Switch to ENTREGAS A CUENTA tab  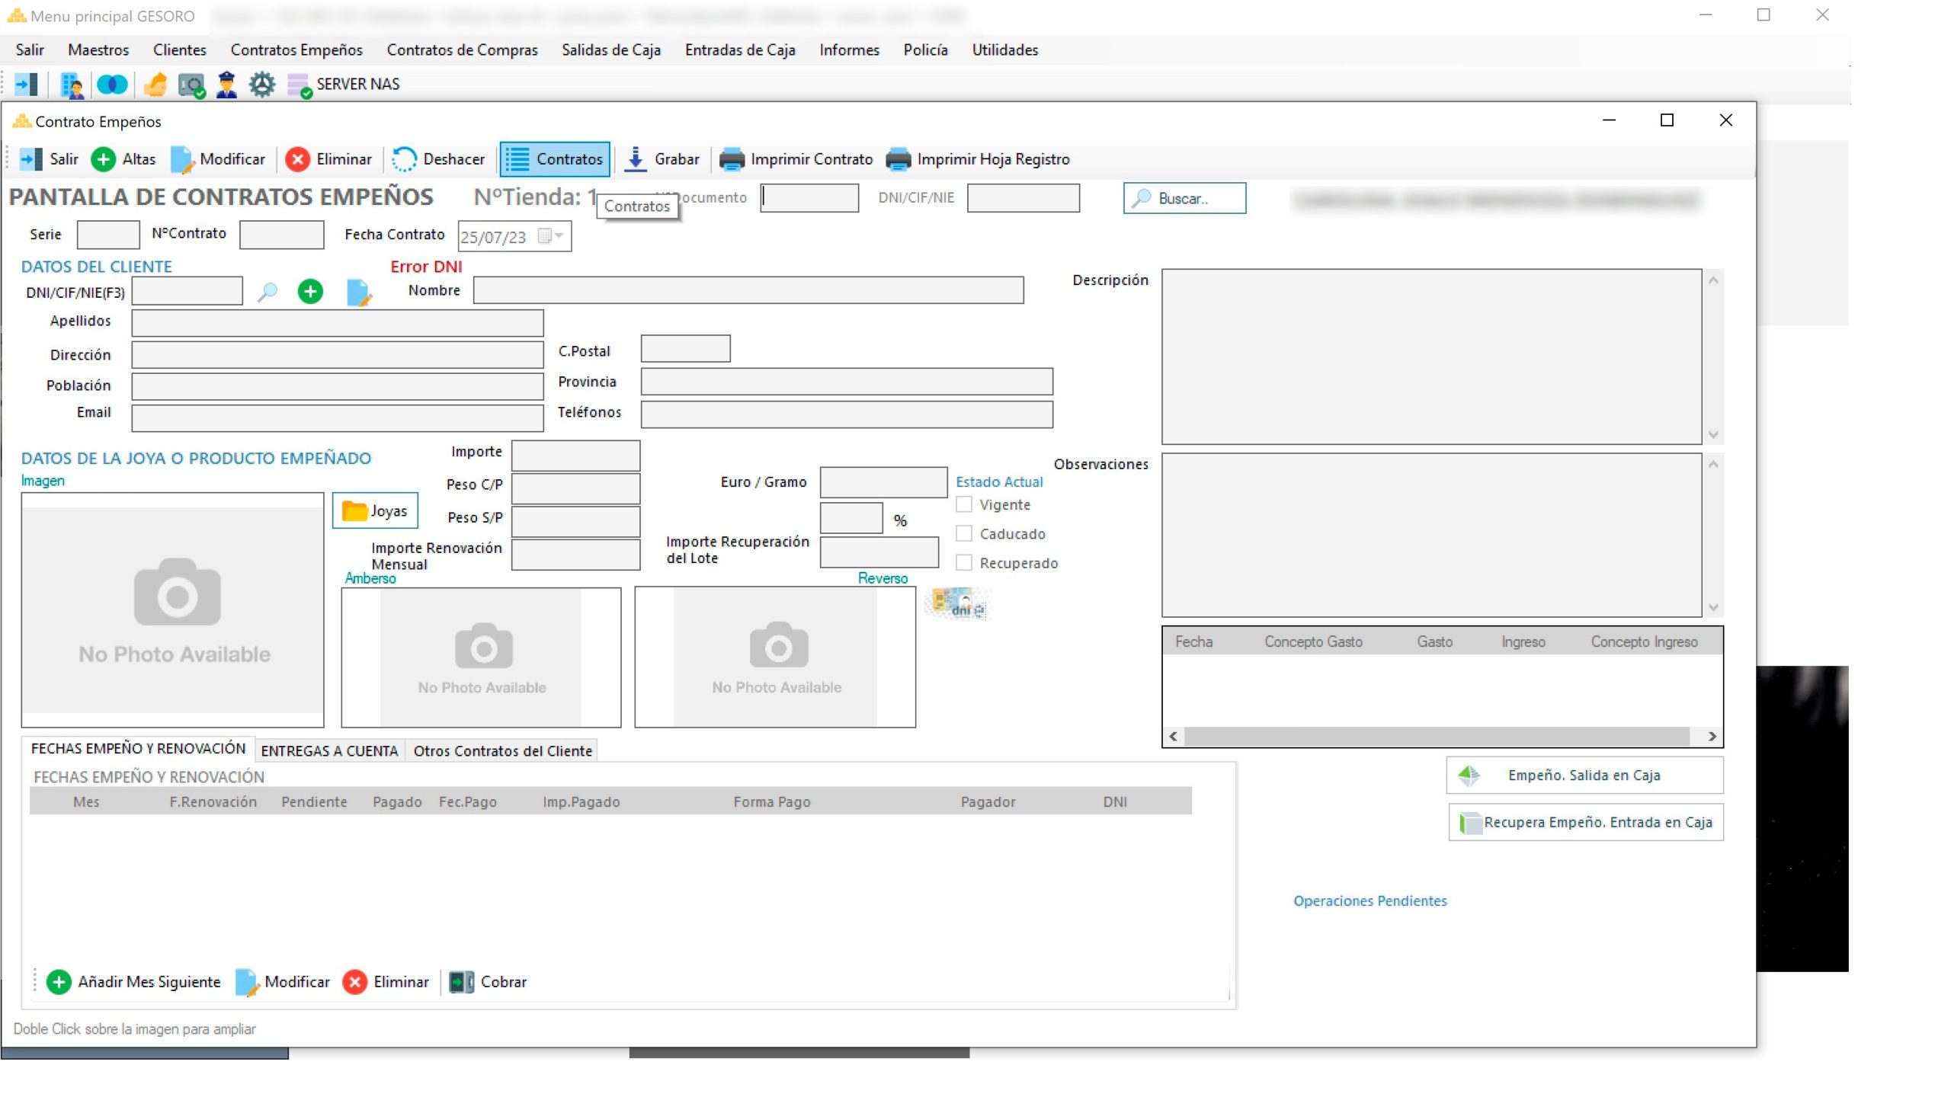tap(329, 751)
